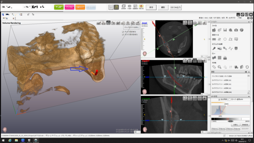
Task: Click the sphere icon at end of ファイル row
Action: [x=241, y=30]
